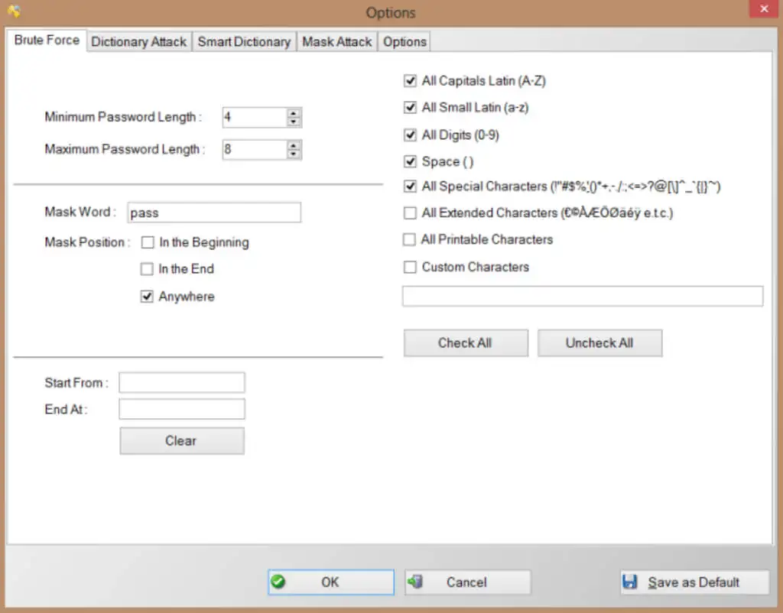
Task: Increase Maximum Password Length with up arrow
Action: [x=294, y=145]
